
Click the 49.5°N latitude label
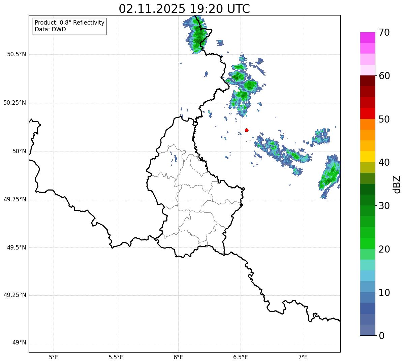pos(17,247)
